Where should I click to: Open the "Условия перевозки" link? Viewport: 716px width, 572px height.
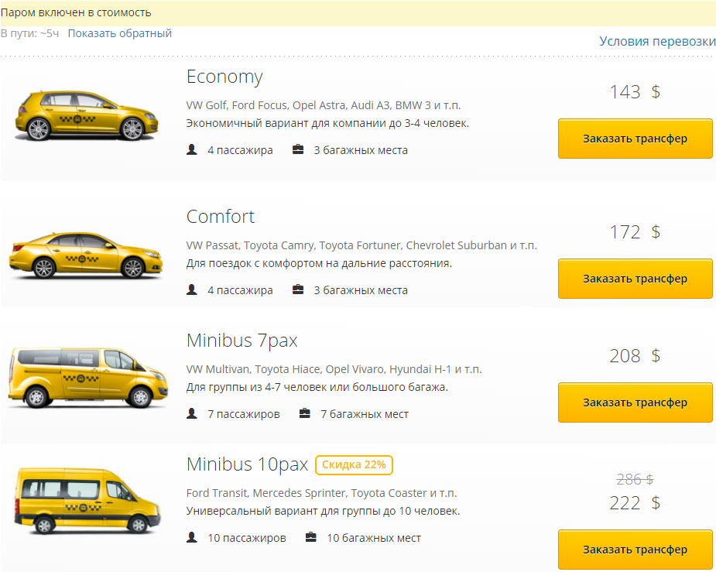(657, 42)
